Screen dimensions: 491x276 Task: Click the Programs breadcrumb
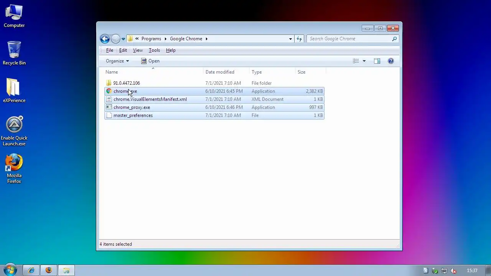(151, 39)
